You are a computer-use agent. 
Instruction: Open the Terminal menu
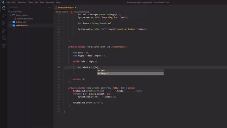click(50, 2)
